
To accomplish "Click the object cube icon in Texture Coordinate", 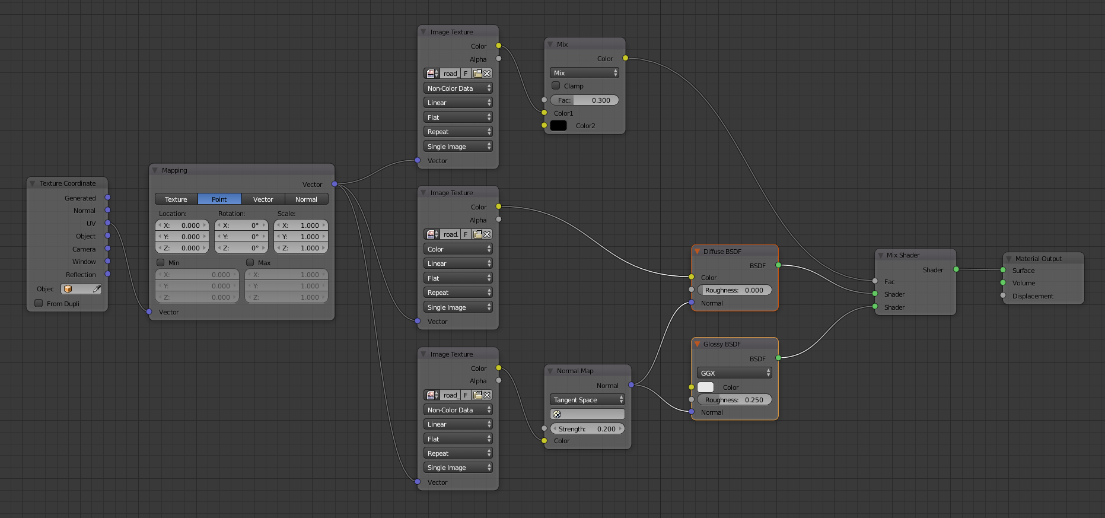I will coord(68,289).
